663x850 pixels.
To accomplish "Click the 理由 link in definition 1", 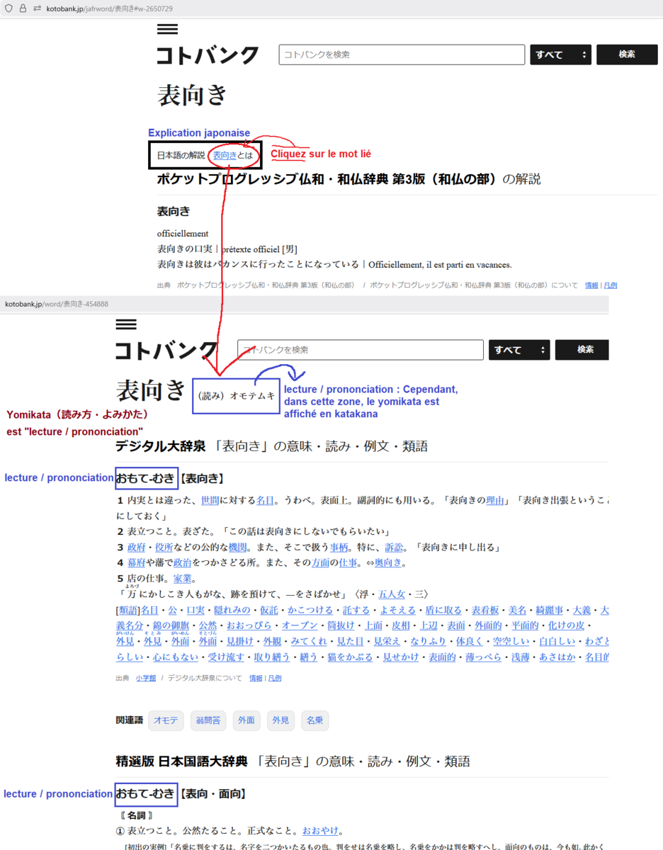I will coord(495,500).
